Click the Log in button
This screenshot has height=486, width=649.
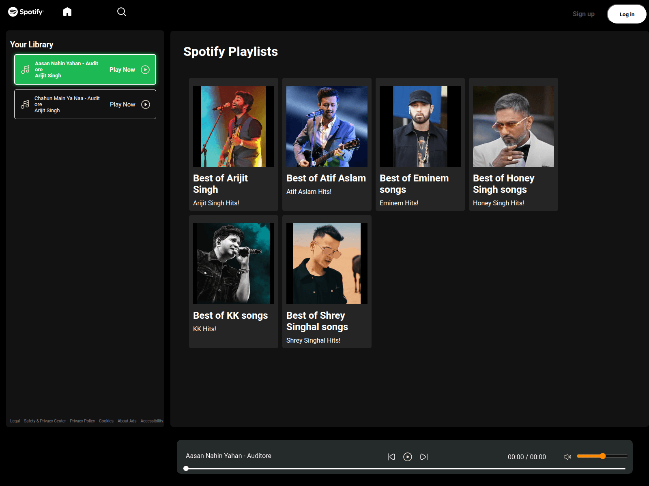627,14
